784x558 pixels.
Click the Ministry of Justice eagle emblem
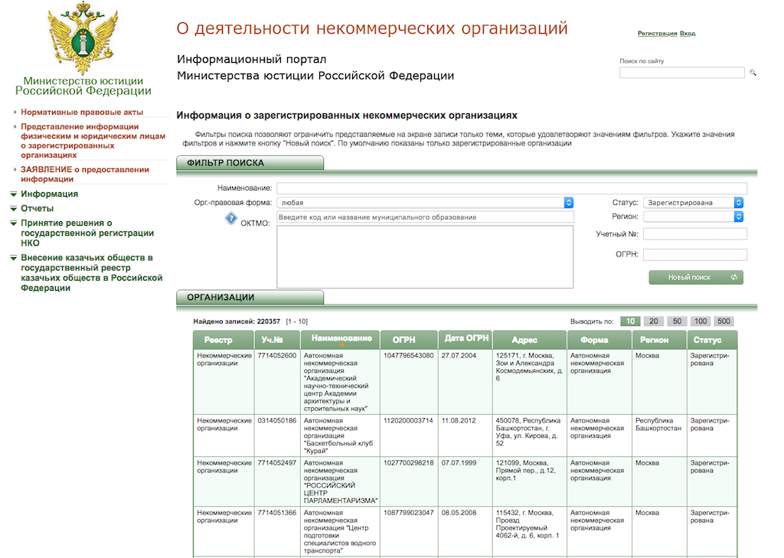(83, 40)
